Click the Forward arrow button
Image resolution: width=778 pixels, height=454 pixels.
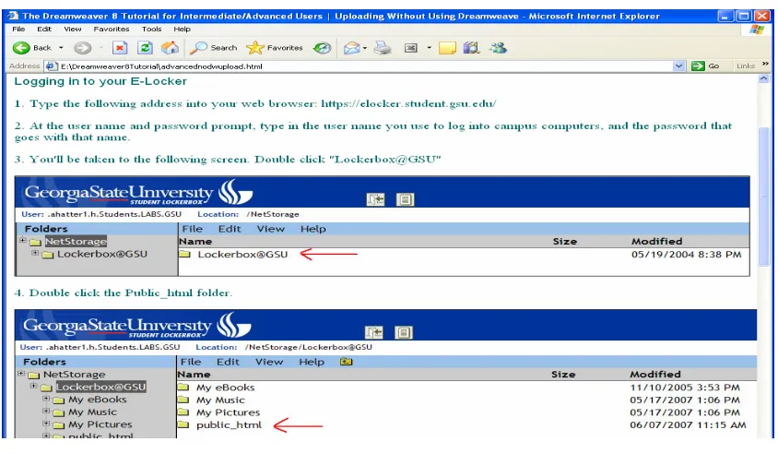point(82,48)
